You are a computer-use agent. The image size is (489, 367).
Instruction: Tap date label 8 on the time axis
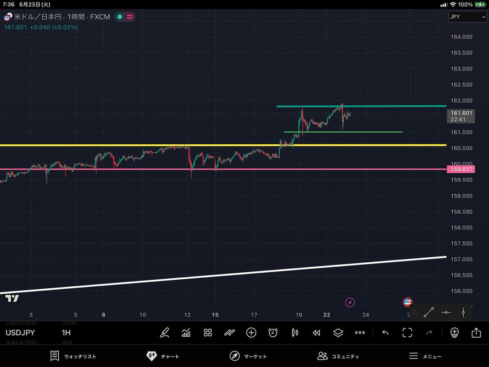pos(104,315)
